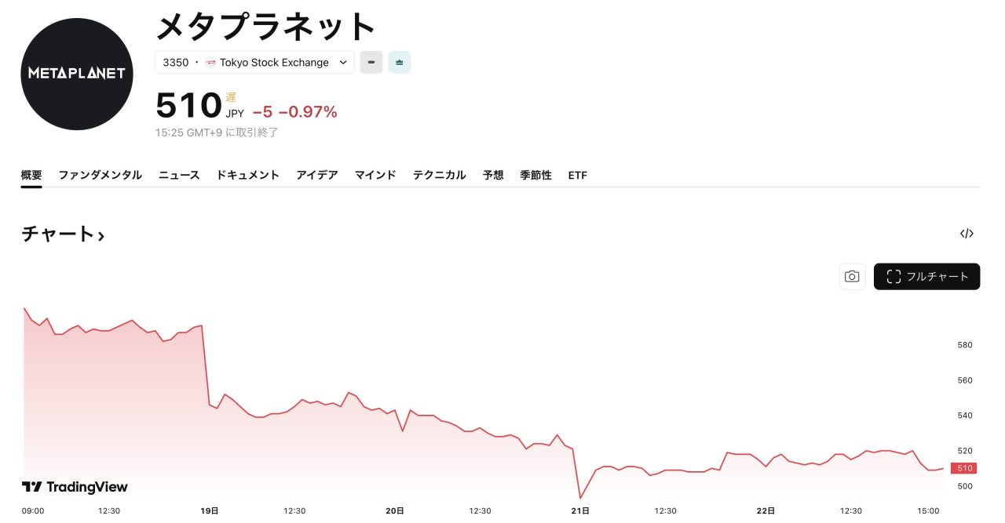Screen dimensions: 1005x523
Task: Switch to the ファンダメンタル tab
Action: point(100,176)
